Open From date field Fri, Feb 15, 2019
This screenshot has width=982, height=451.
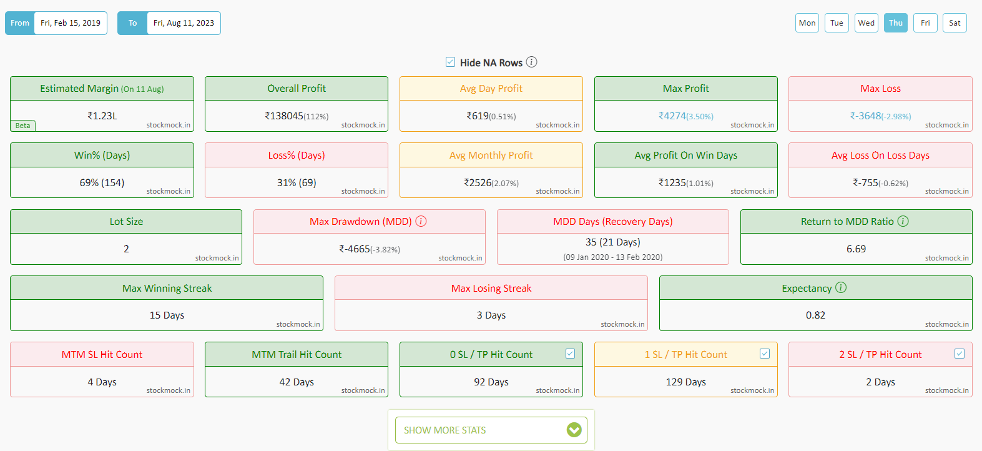[x=71, y=23]
